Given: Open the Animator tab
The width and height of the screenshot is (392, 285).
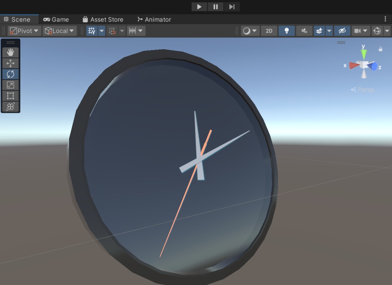Looking at the screenshot, I should 154,19.
